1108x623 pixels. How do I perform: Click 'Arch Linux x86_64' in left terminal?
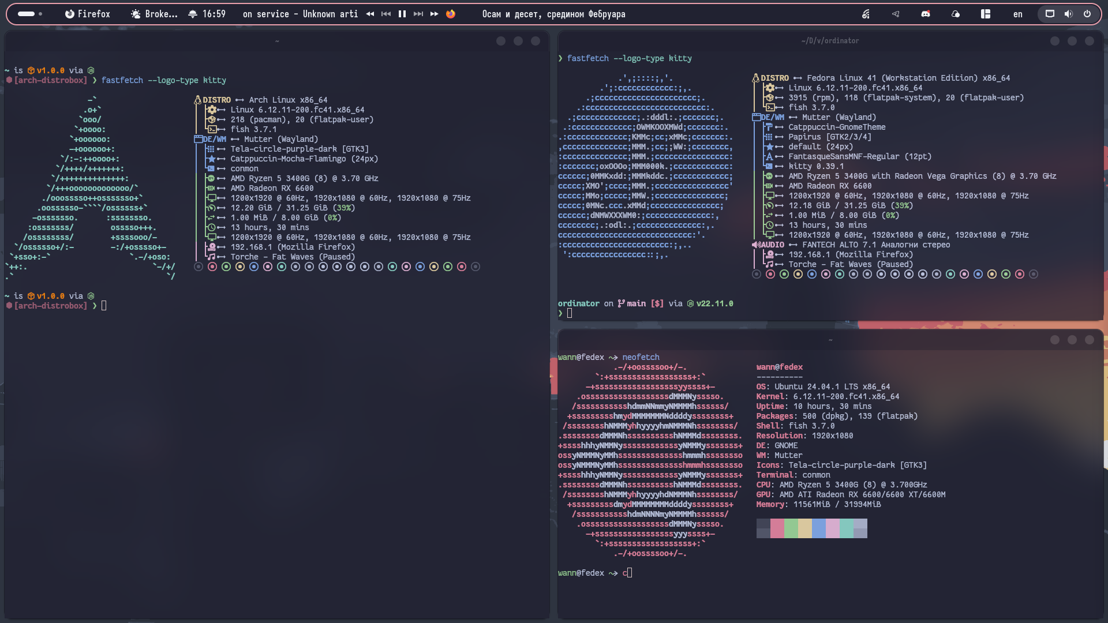pos(288,100)
